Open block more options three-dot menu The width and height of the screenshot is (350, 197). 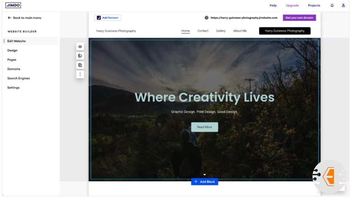pos(80,74)
